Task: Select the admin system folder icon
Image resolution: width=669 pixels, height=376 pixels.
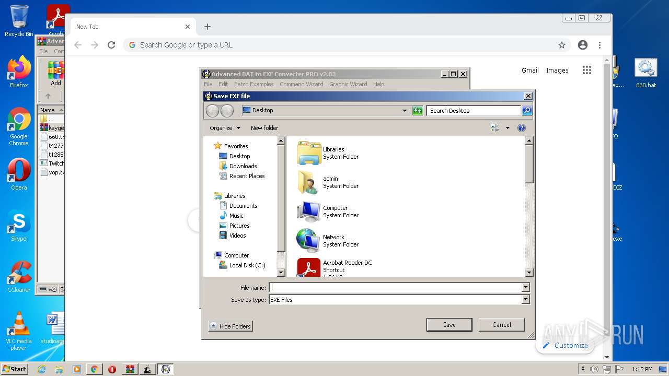Action: [308, 182]
